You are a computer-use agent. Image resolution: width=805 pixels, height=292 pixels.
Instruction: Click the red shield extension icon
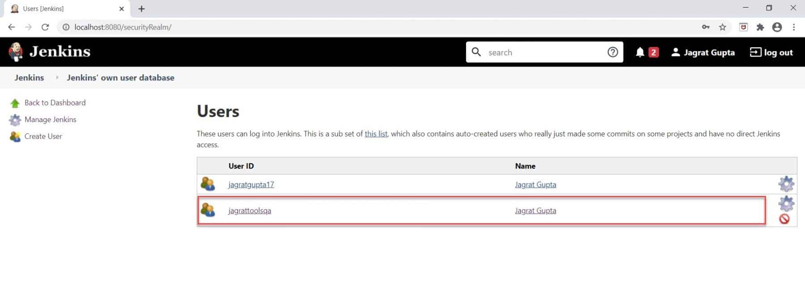point(743,27)
